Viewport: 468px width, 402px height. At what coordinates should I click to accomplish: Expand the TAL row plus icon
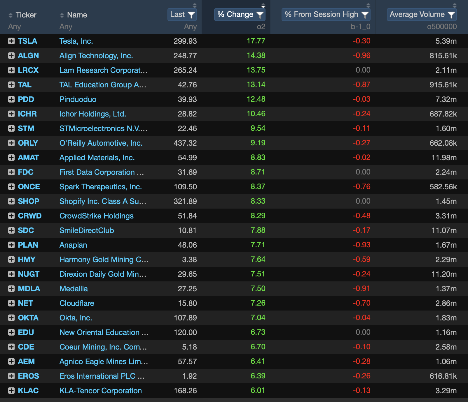coord(11,85)
